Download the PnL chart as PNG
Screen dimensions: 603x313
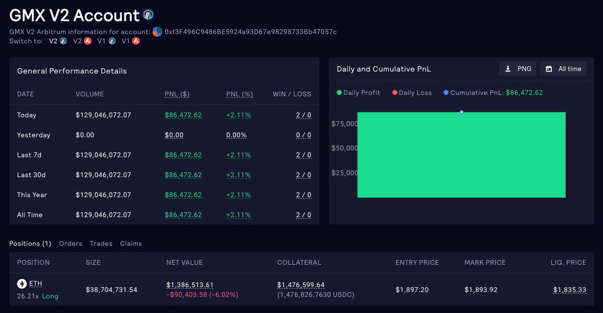tap(518, 69)
